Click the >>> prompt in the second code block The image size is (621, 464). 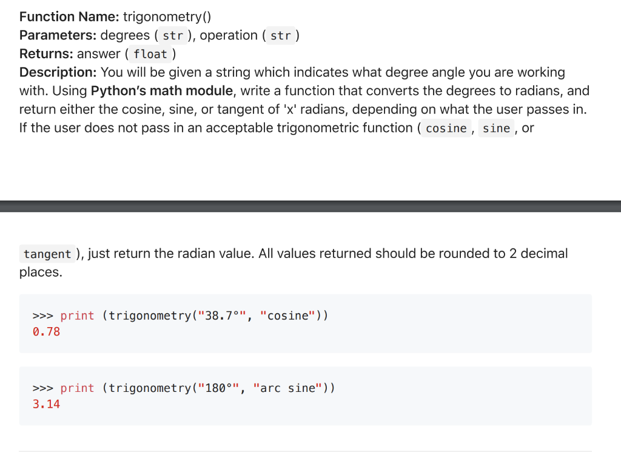(x=43, y=388)
